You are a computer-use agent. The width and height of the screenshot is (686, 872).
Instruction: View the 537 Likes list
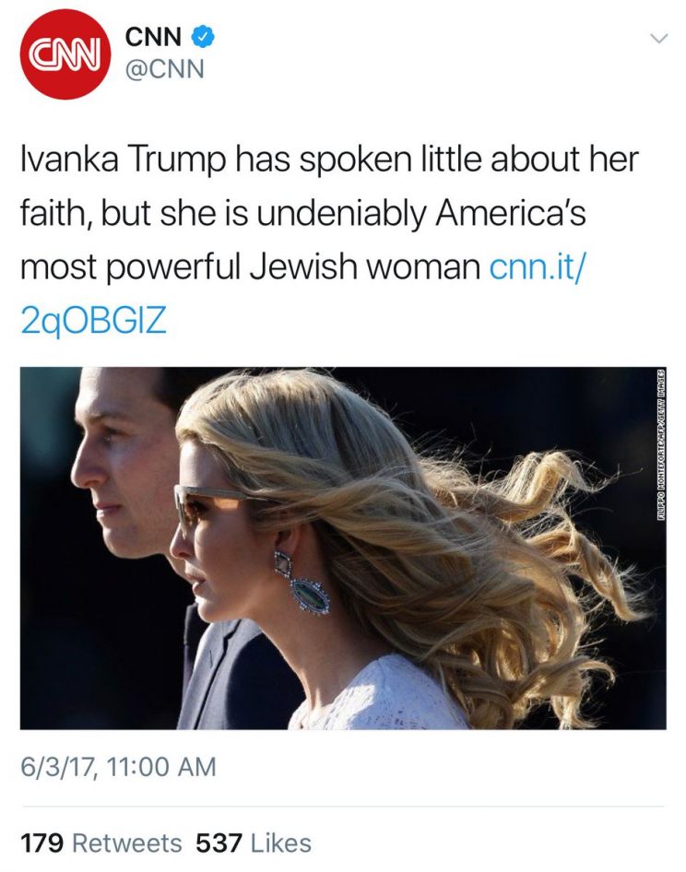(254, 843)
